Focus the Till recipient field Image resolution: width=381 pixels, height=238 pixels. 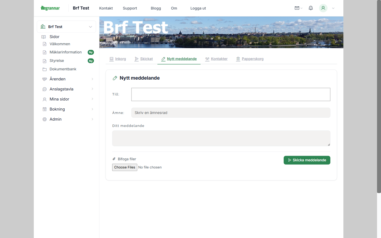(231, 94)
